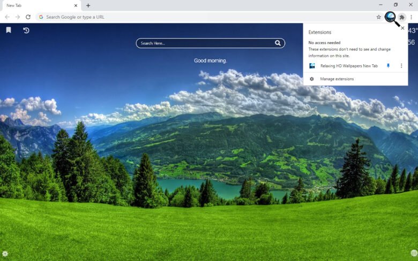The height and width of the screenshot is (261, 418).
Task: Close the New Tab tab
Action: pyautogui.click(x=76, y=5)
